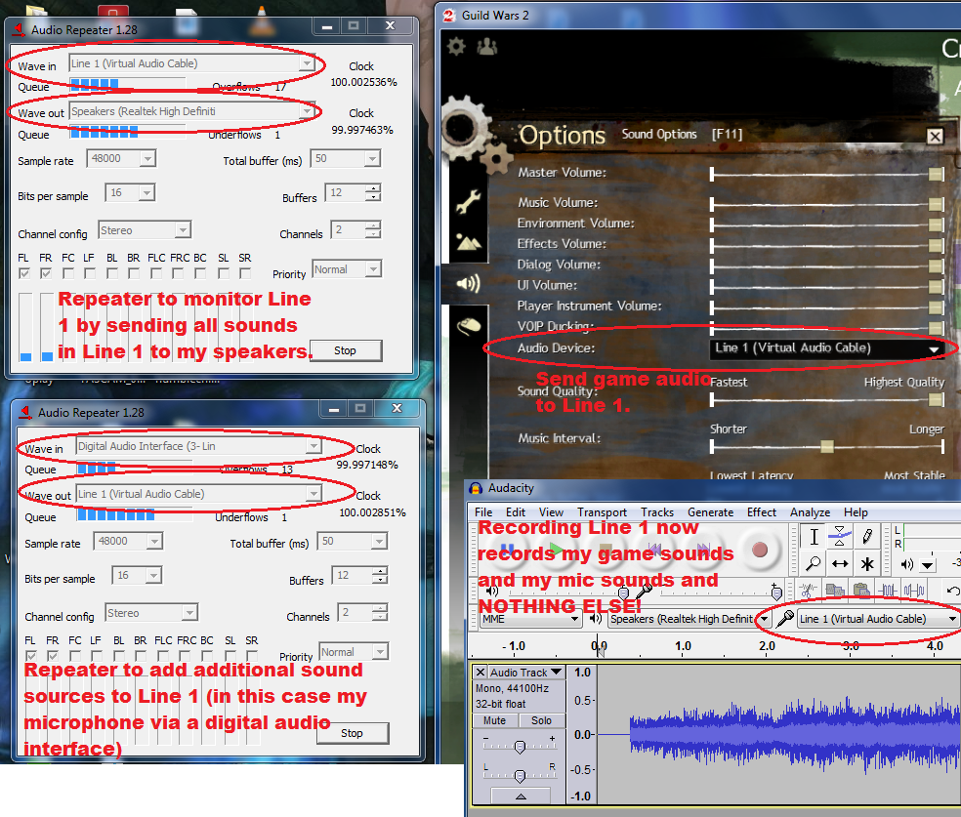Solo the Audio Track in Audacity
Image resolution: width=961 pixels, height=817 pixels.
pyautogui.click(x=541, y=720)
